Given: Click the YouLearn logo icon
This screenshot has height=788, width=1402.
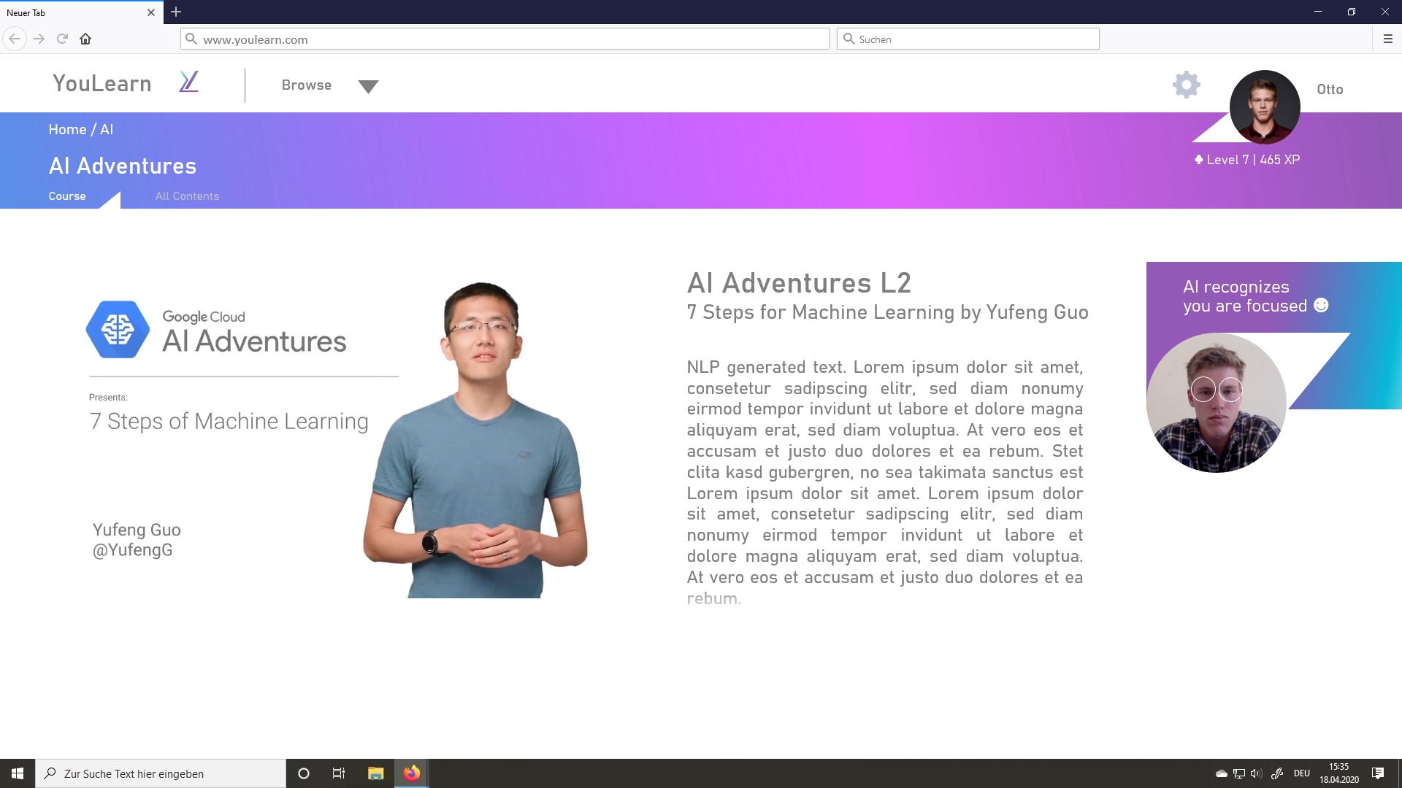Looking at the screenshot, I should click(188, 82).
